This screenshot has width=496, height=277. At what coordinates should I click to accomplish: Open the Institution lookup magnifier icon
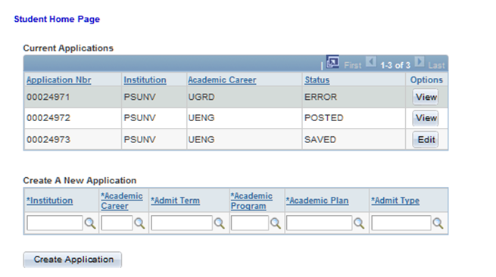tap(90, 223)
